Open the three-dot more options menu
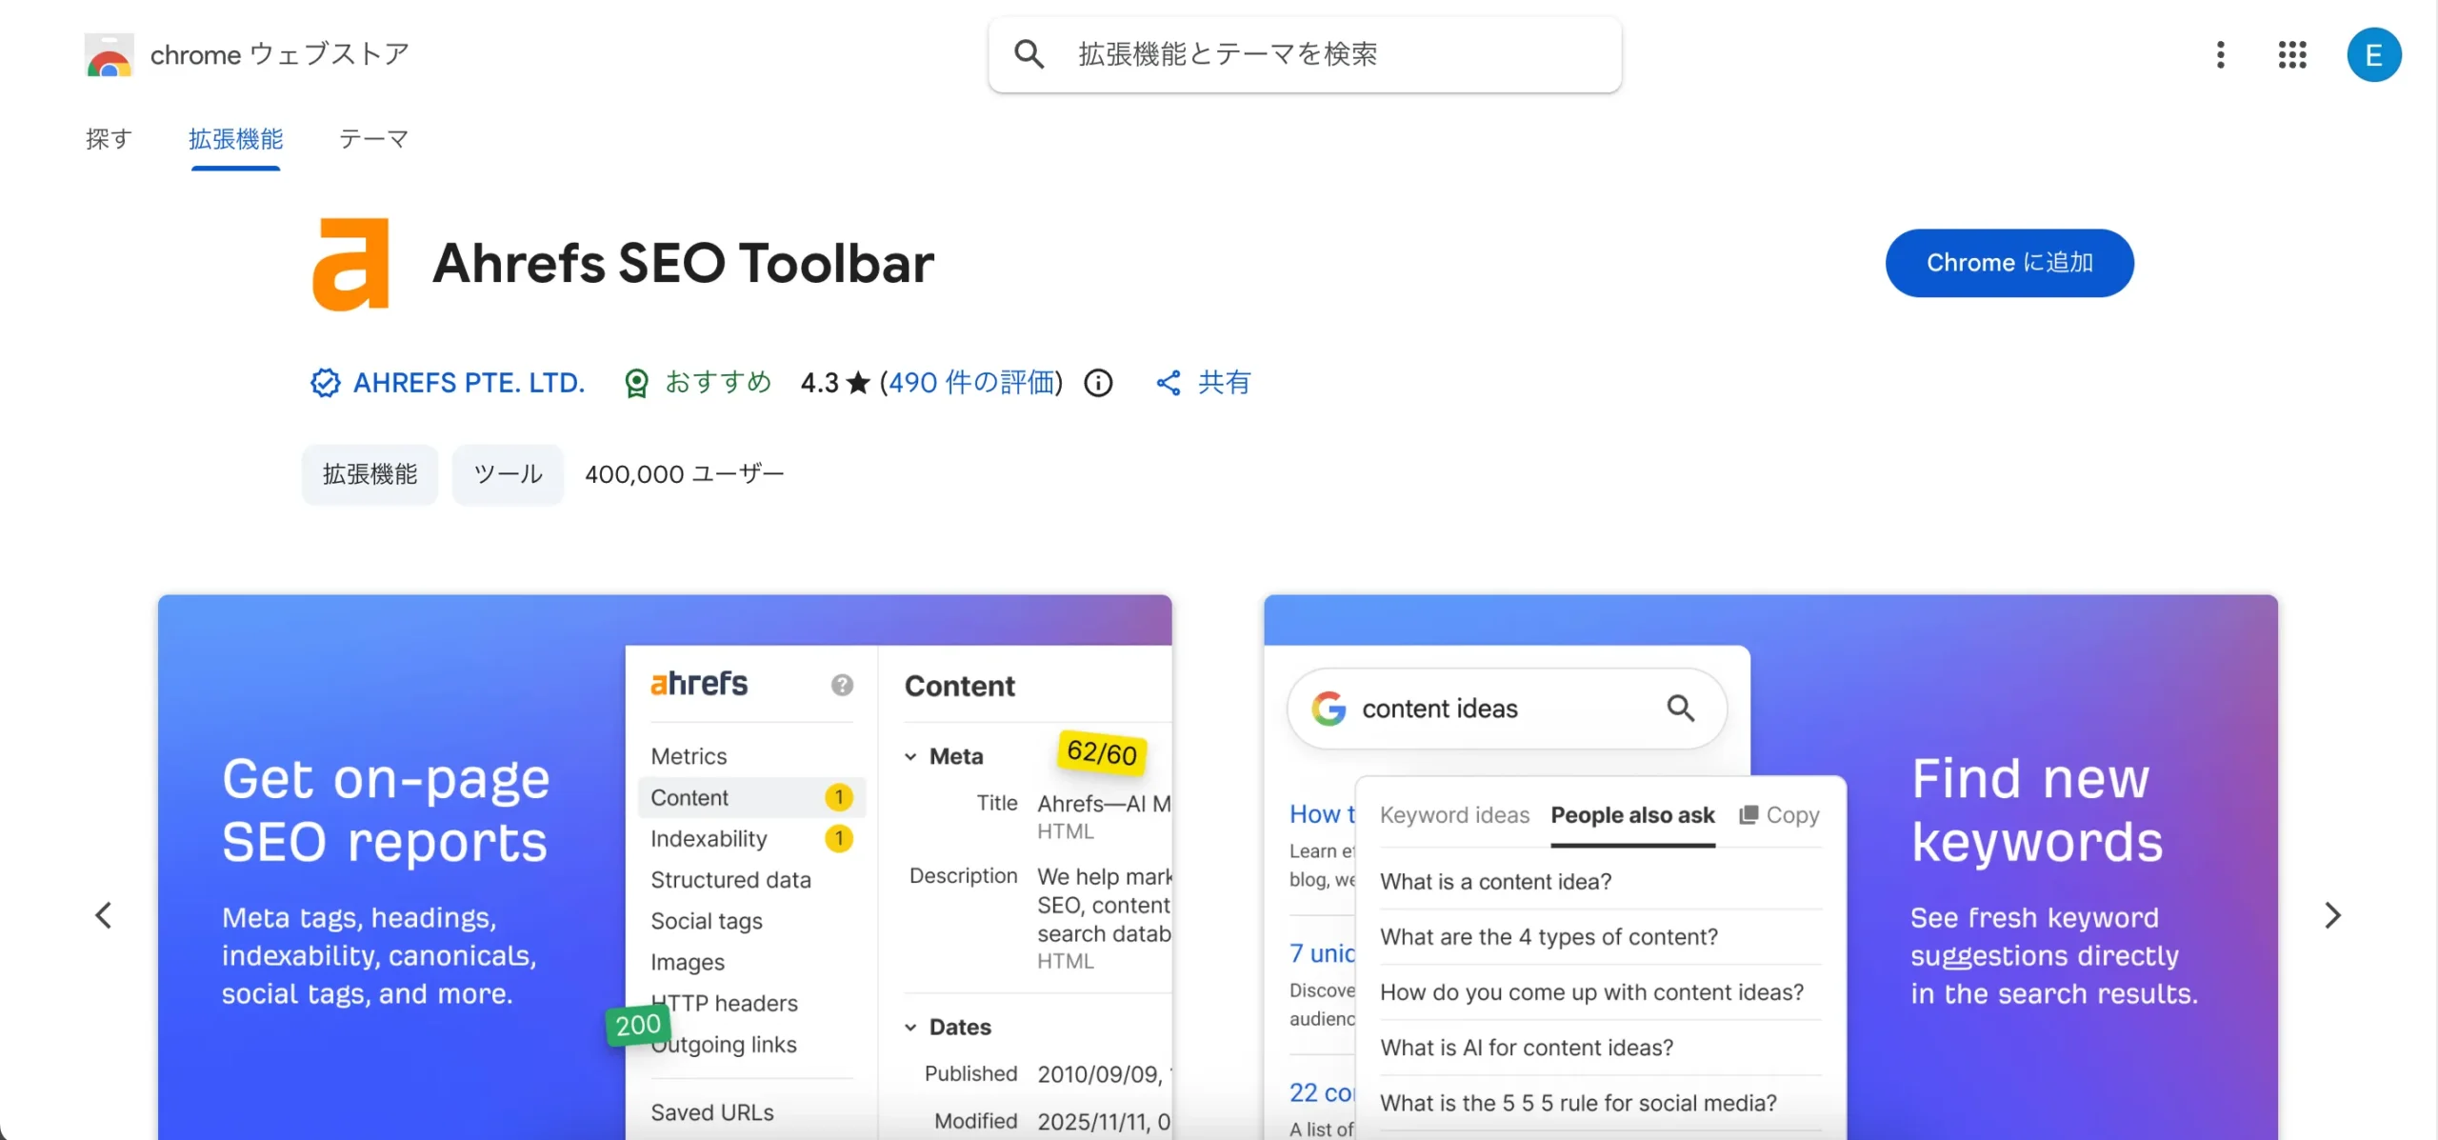Image resolution: width=2438 pixels, height=1140 pixels. click(2220, 54)
